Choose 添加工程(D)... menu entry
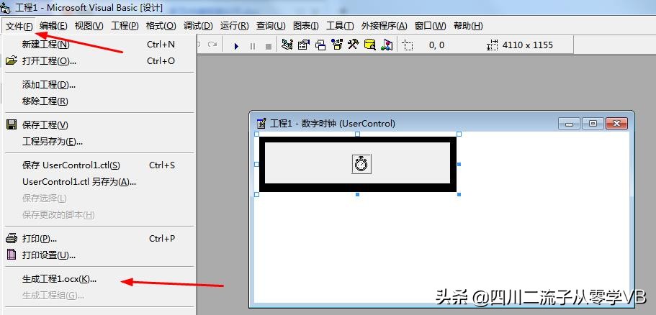 coord(99,84)
